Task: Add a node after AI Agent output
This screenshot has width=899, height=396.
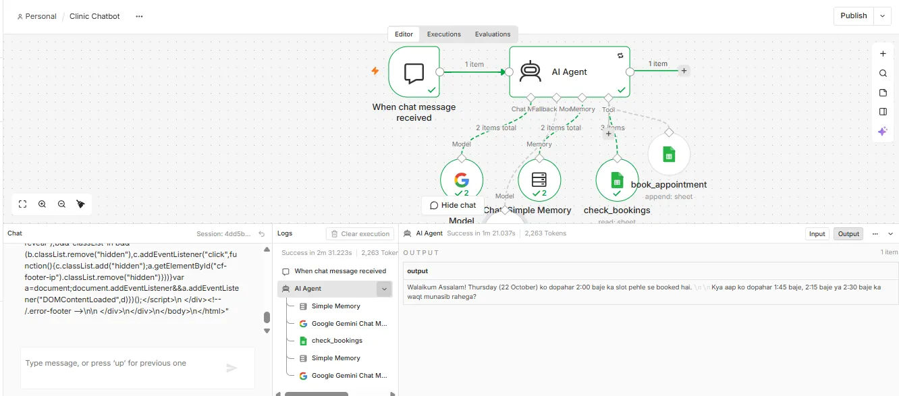Action: [684, 70]
